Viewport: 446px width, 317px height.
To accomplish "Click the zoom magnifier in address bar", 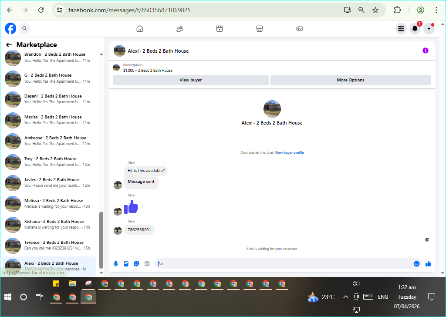I will coord(361,10).
